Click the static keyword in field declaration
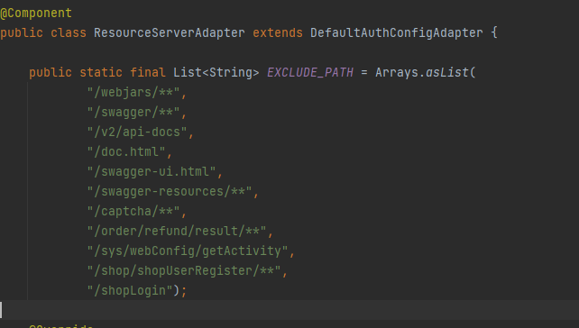 coord(101,72)
